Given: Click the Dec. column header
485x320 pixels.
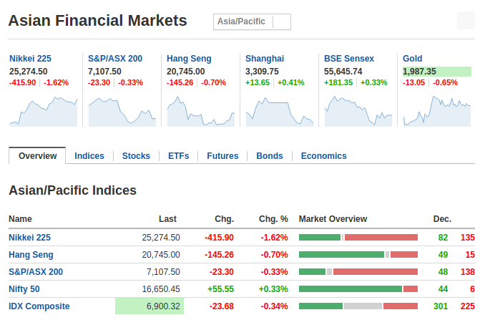Looking at the screenshot, I should (442, 219).
